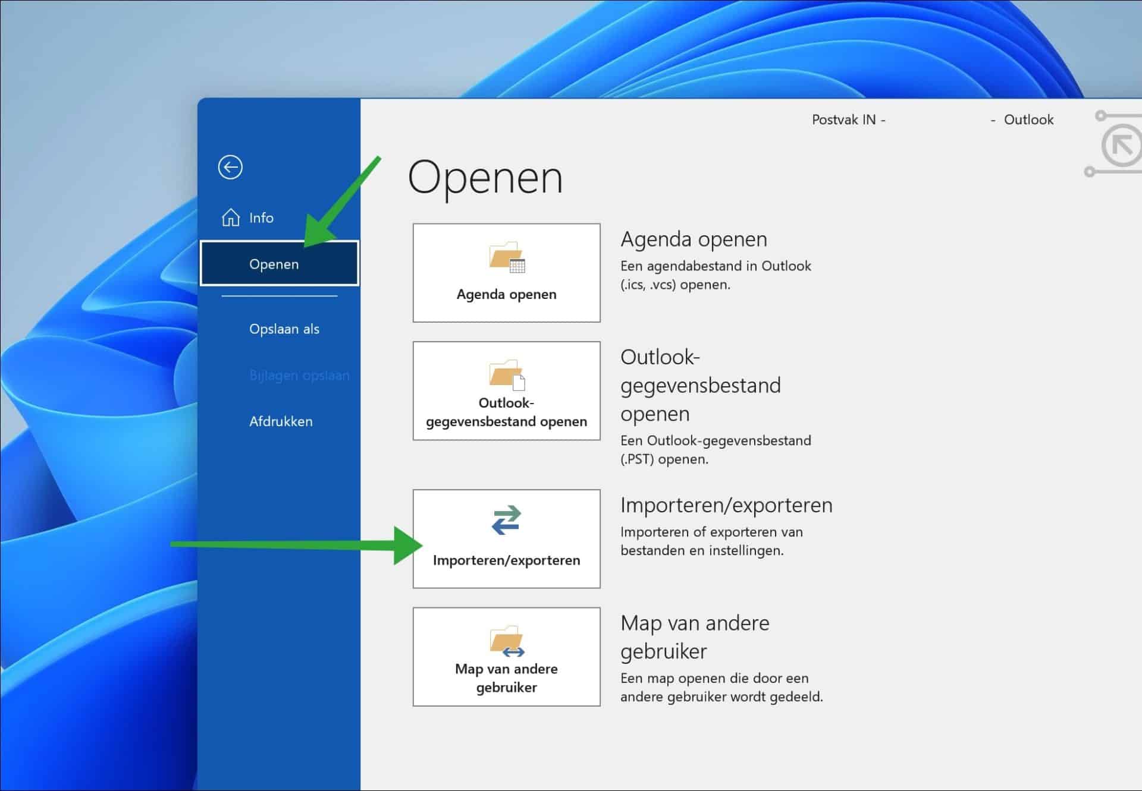The height and width of the screenshot is (791, 1142).
Task: Click Map van andere gebruiker button
Action: [506, 657]
